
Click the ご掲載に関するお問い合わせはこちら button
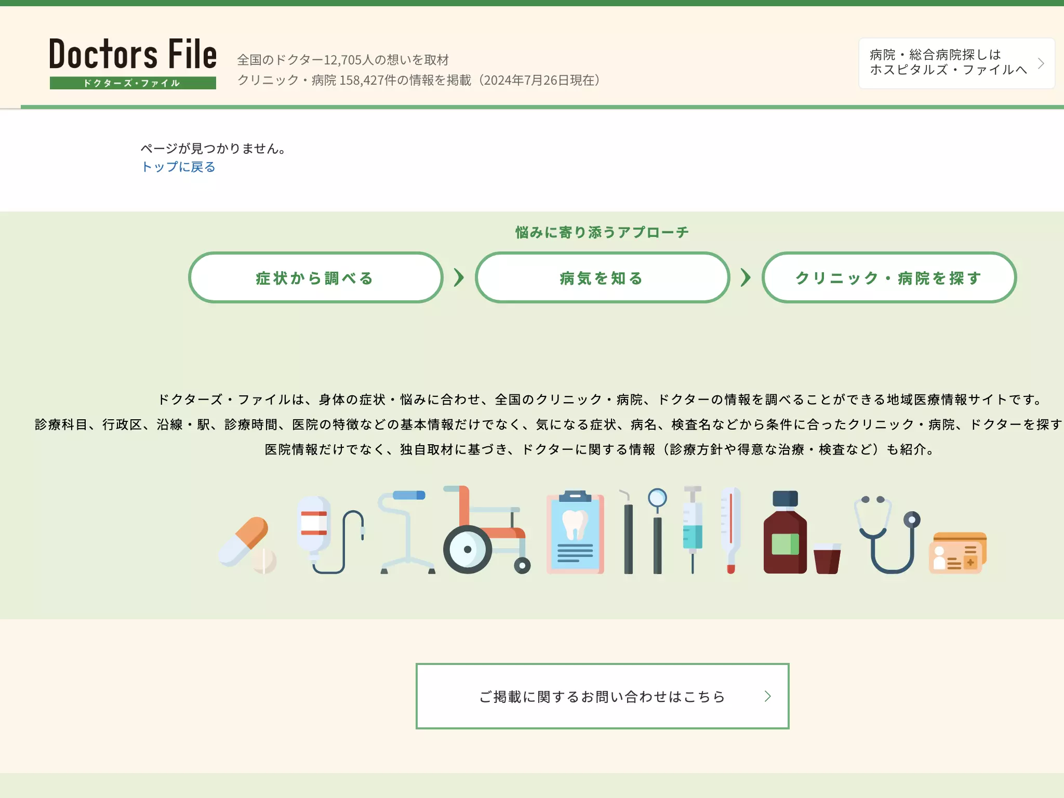pyautogui.click(x=602, y=696)
